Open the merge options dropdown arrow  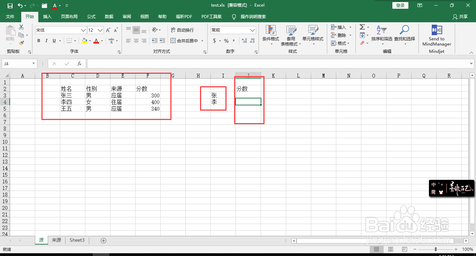[202, 41]
